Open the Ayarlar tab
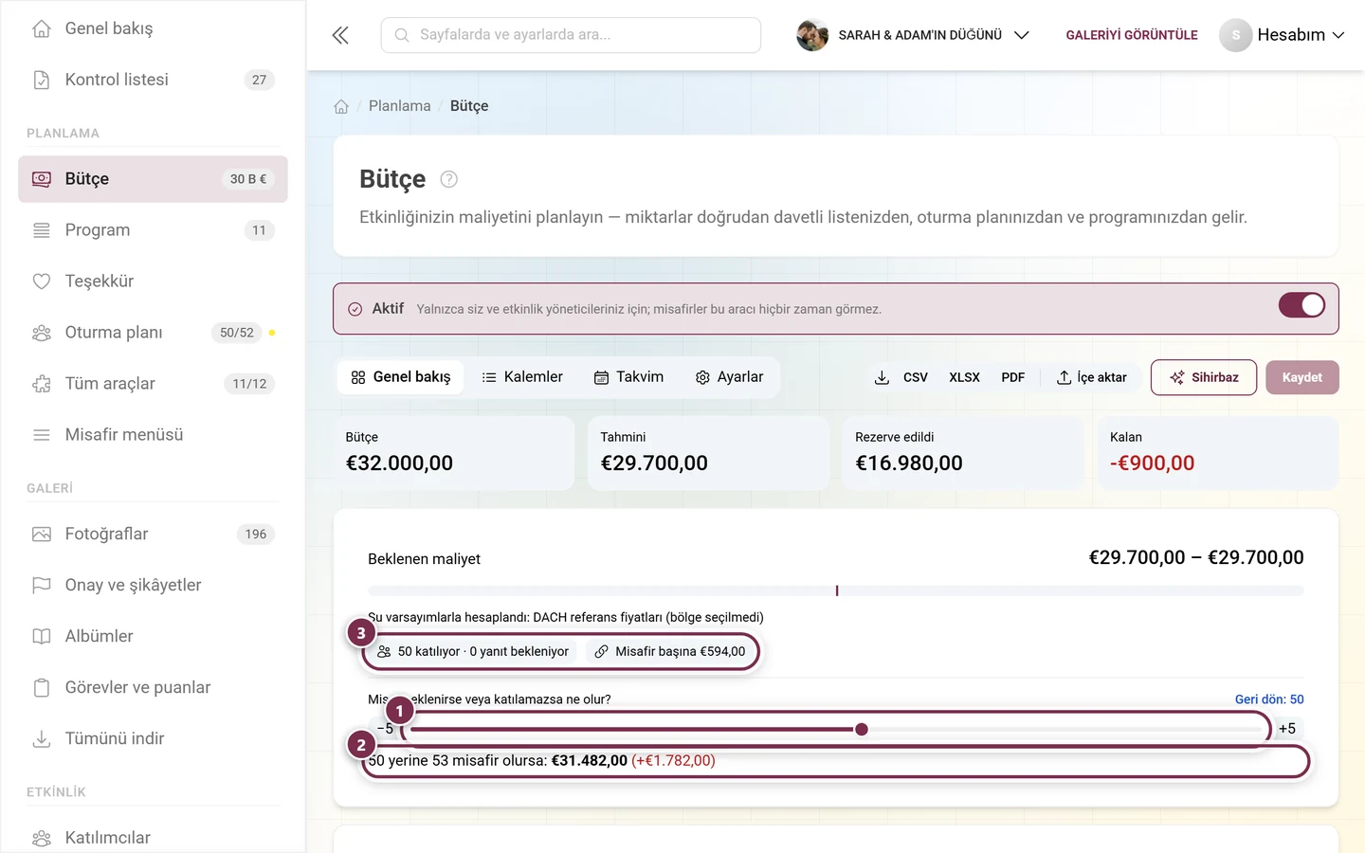The image size is (1365, 853). click(729, 377)
